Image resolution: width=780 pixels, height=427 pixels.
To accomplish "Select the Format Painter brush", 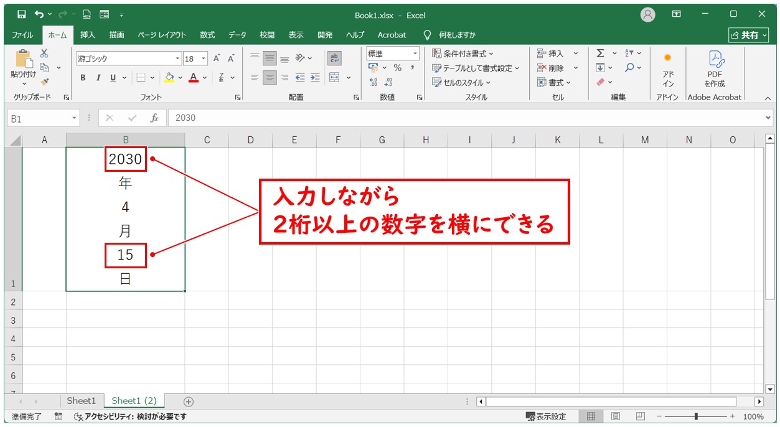I will (44, 82).
